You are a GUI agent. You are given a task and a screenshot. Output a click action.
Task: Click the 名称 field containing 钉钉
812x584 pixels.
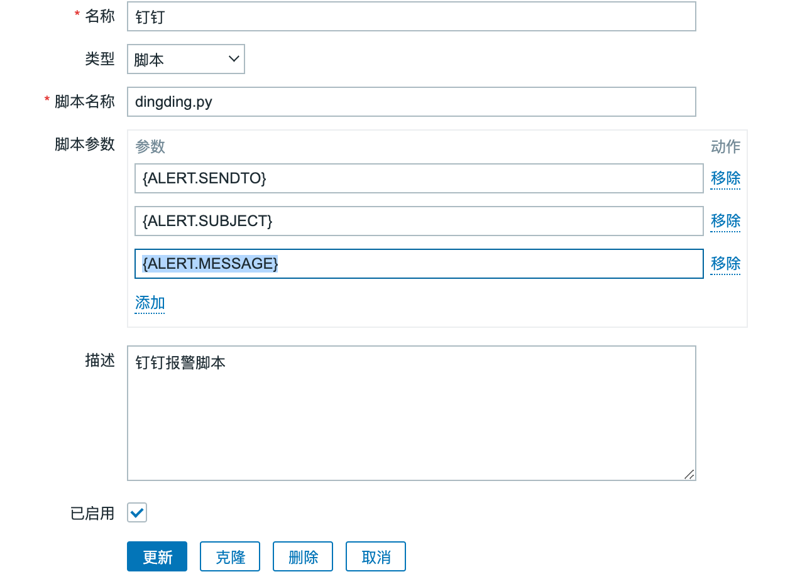click(411, 17)
